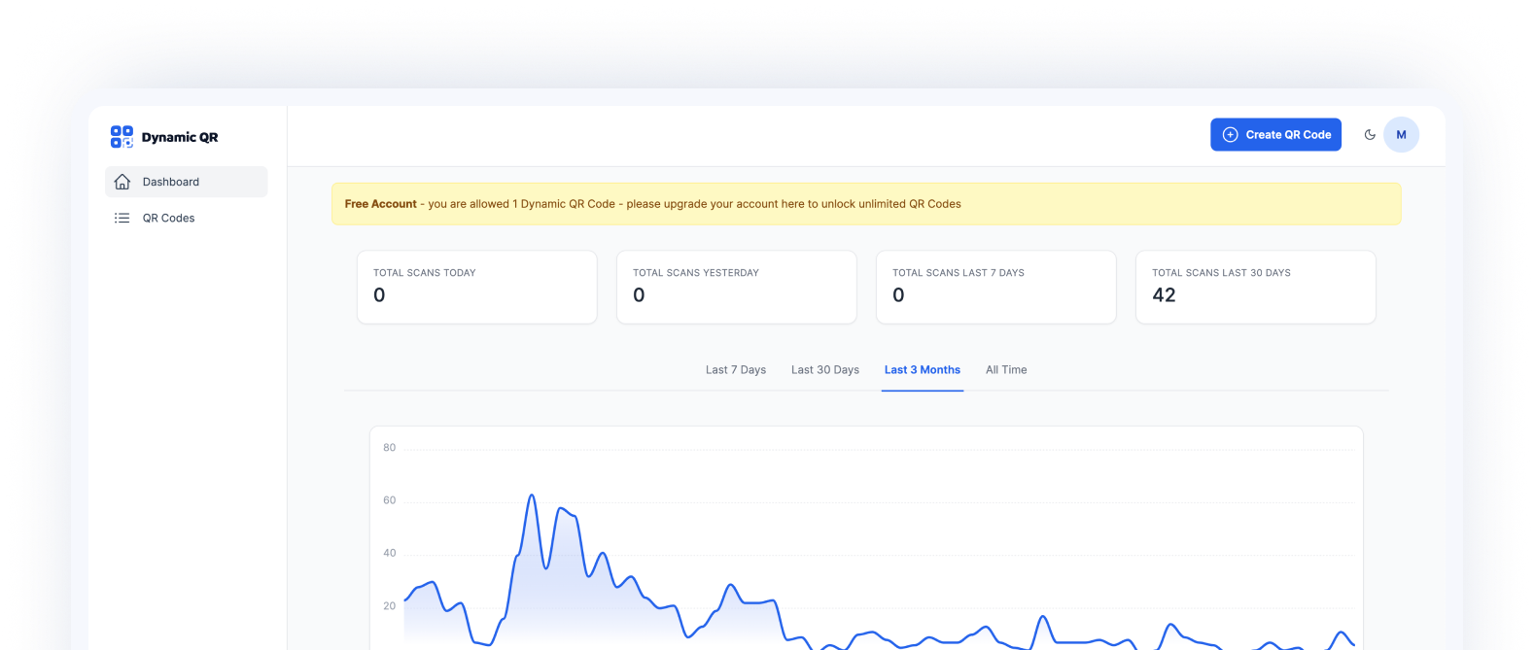The image size is (1534, 650).
Task: Switch to the Last 7 Days tab
Action: 735,370
